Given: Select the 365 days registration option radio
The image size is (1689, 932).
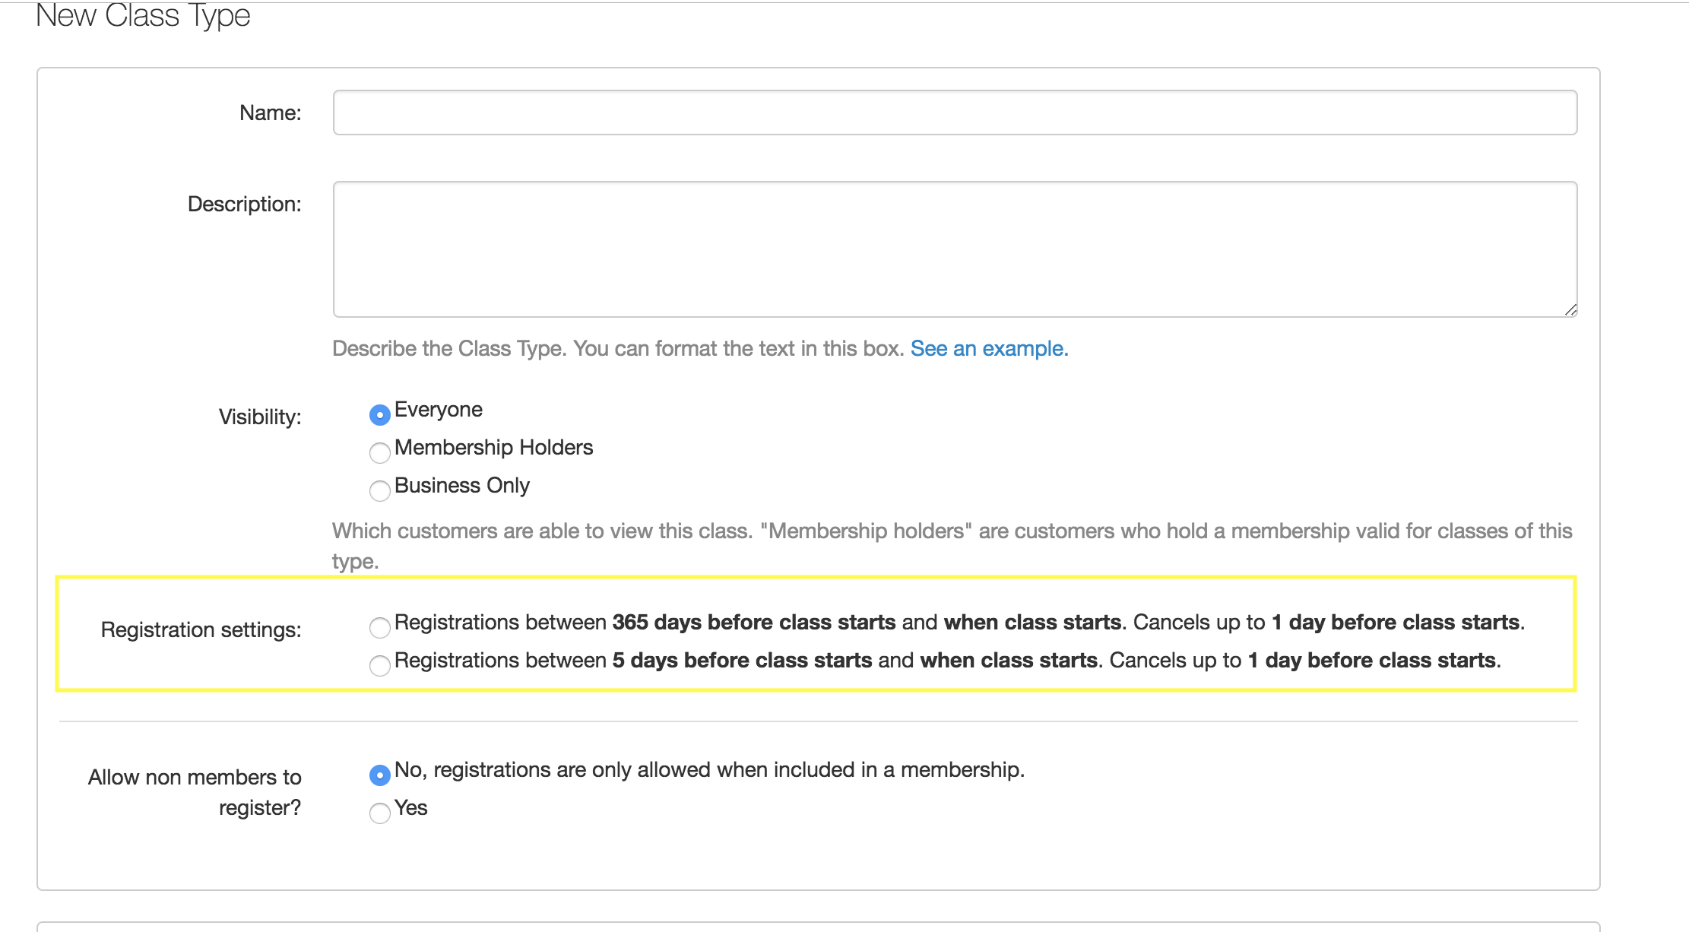Looking at the screenshot, I should 379,627.
